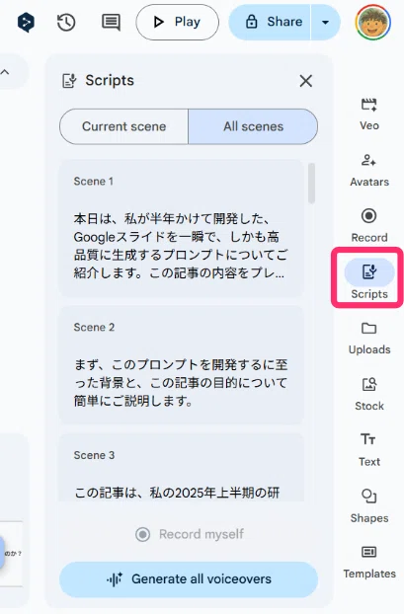404x614 pixels.
Task: Open the Stock media panel
Action: click(x=369, y=394)
